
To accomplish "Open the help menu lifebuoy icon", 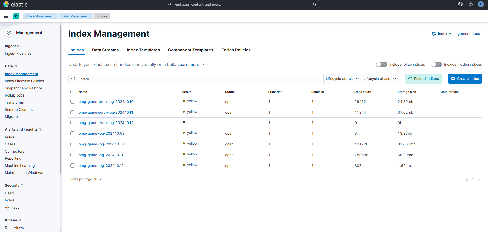I will 460,4.
